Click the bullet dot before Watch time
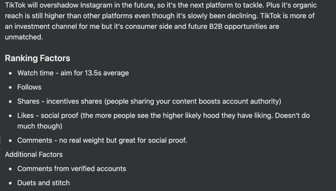Image resolution: width=336 pixels, height=191 pixels. pos(11,73)
